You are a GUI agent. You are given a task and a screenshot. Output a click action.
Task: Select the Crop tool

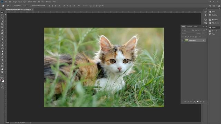(x=2, y=24)
